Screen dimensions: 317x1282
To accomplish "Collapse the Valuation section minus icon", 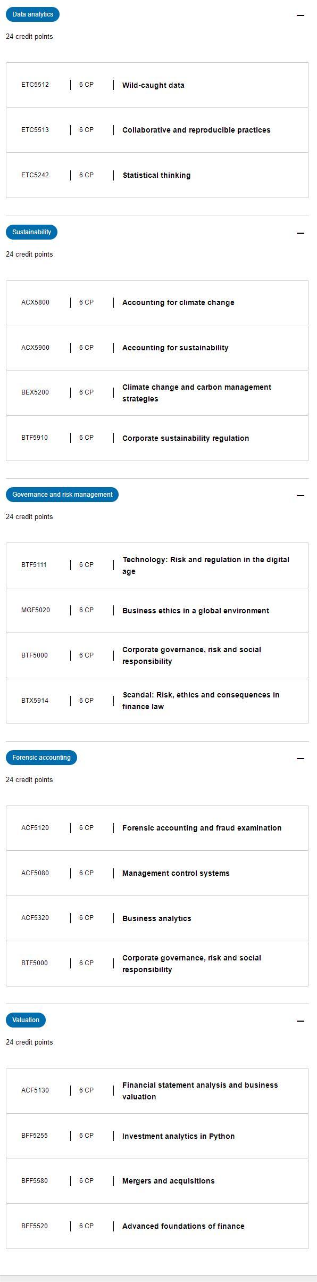I will [x=300, y=1021].
